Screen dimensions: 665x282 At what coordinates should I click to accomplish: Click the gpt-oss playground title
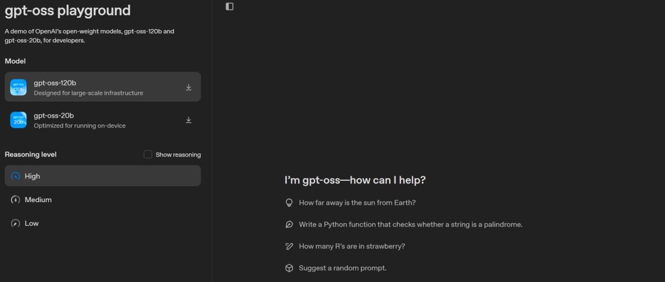click(68, 10)
